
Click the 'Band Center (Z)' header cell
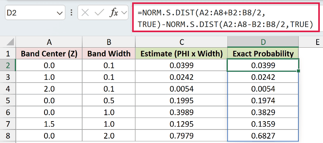click(x=49, y=54)
